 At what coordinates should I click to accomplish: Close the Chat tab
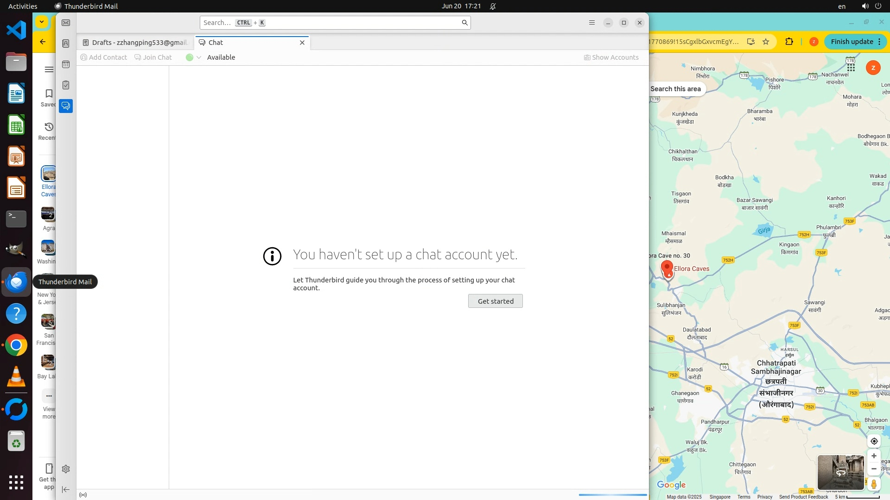[302, 43]
